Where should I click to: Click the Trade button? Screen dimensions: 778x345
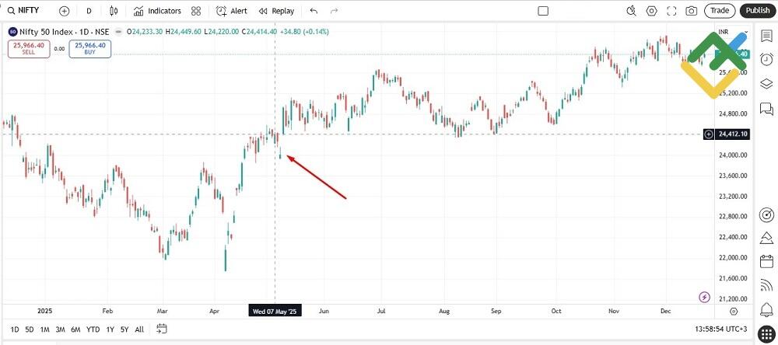click(x=720, y=11)
